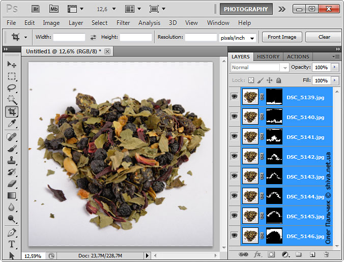Open the Filter menu
This screenshot has width=344, height=262.
(123, 23)
